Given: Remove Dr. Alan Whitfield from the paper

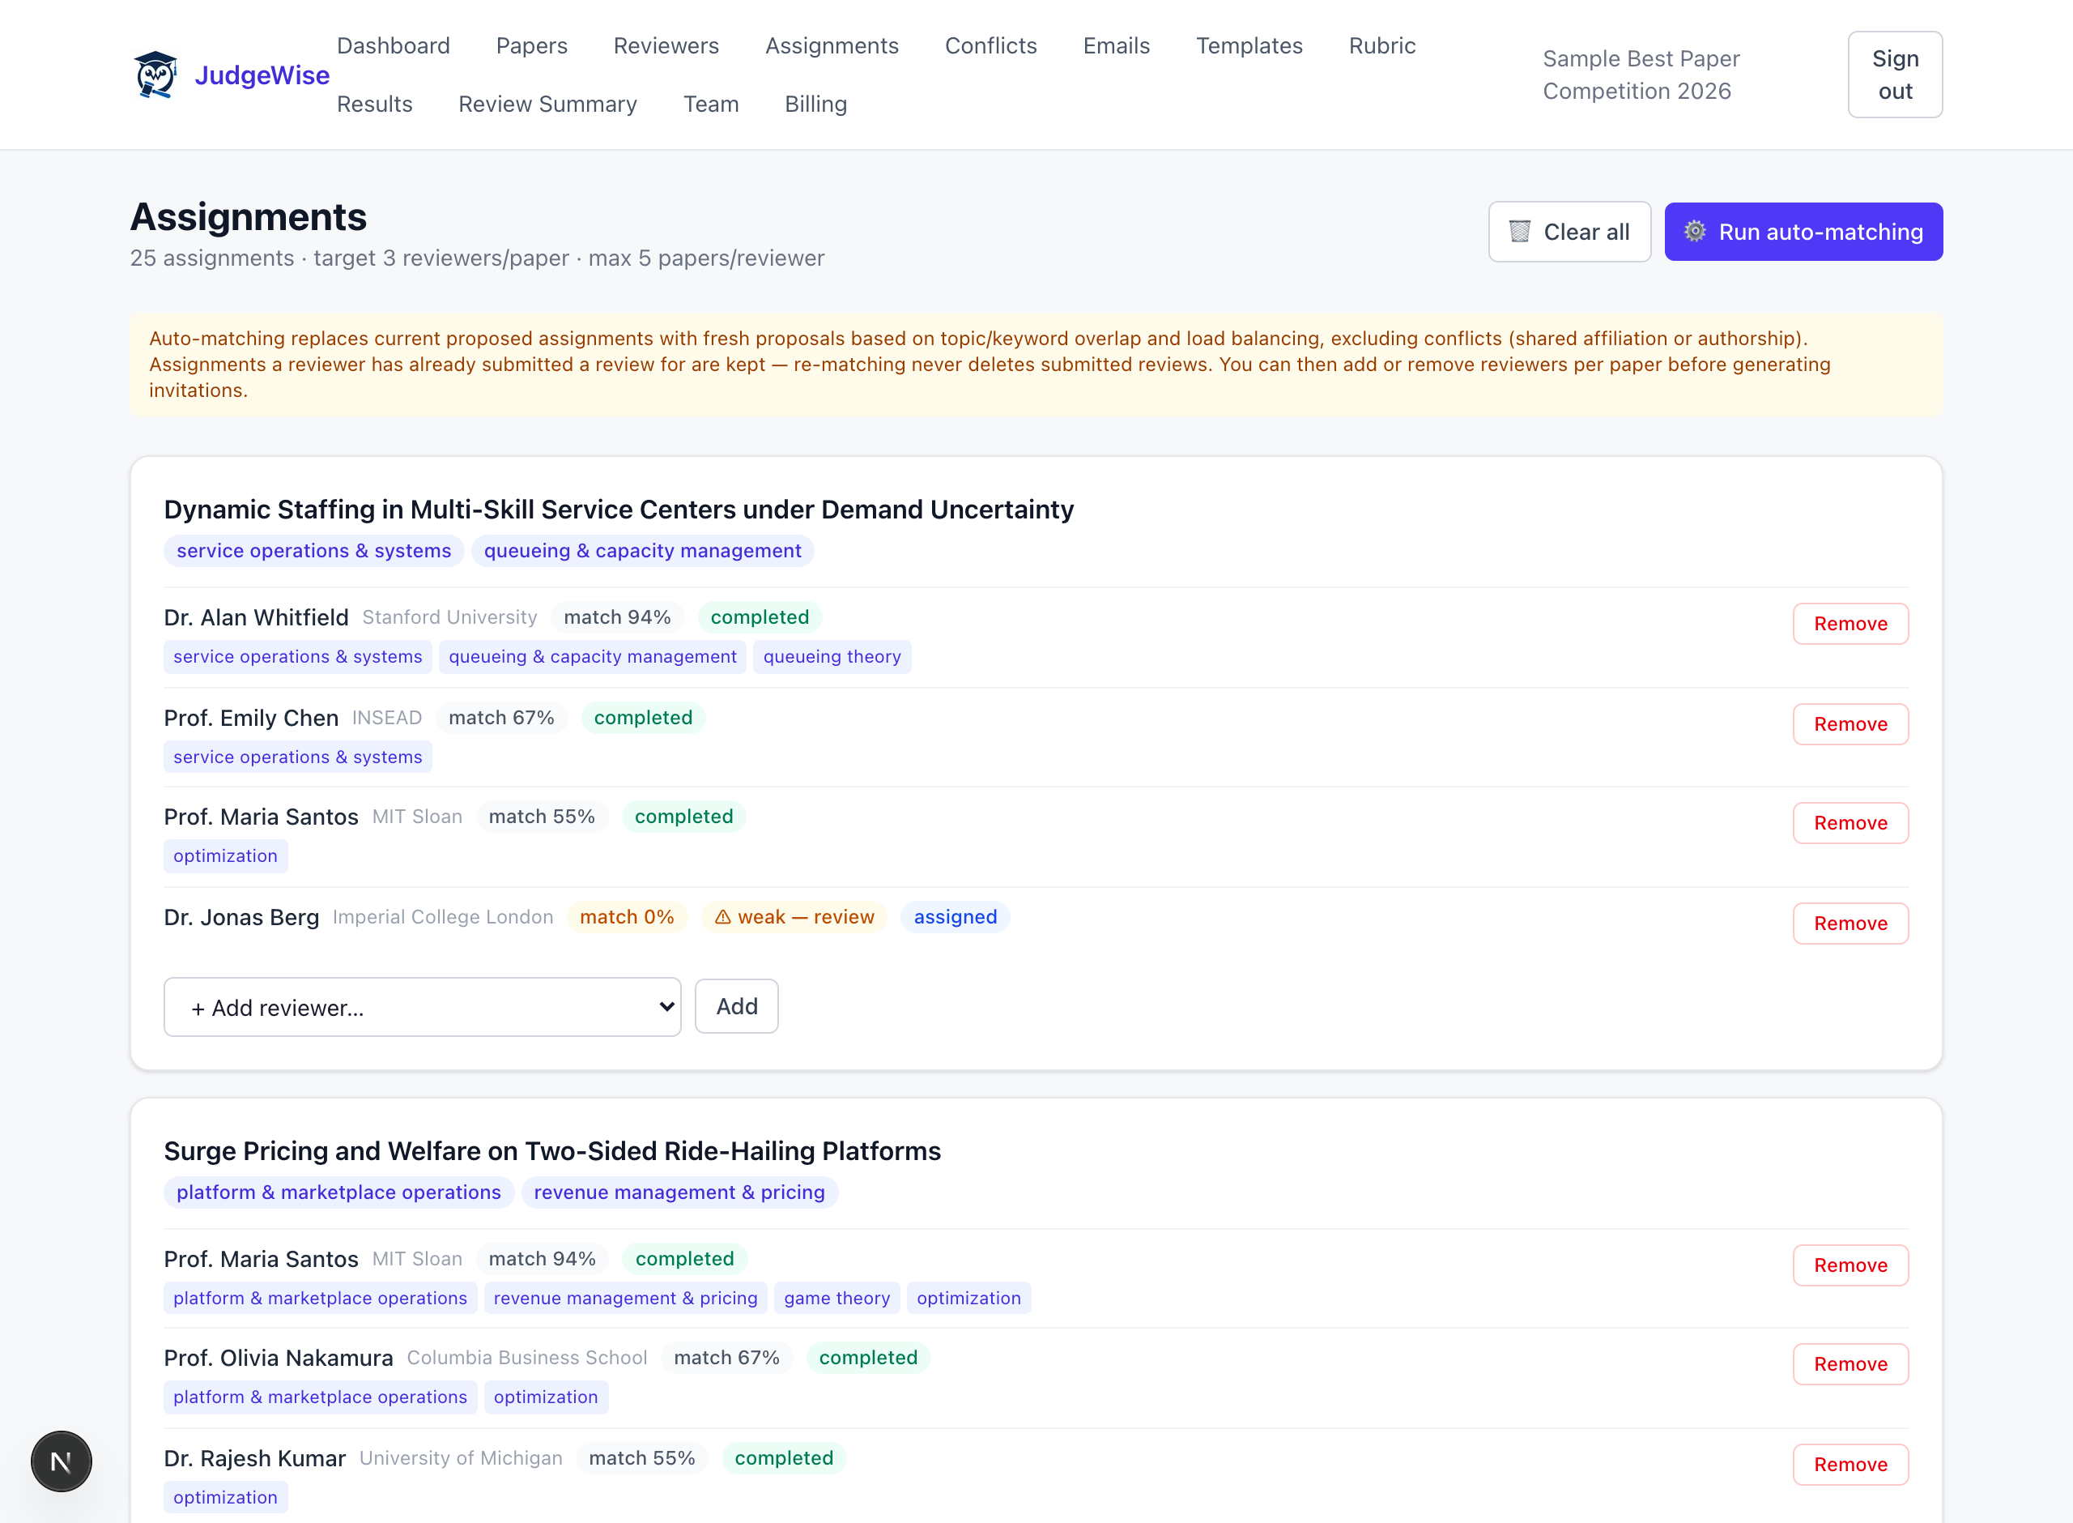Looking at the screenshot, I should click(1850, 624).
